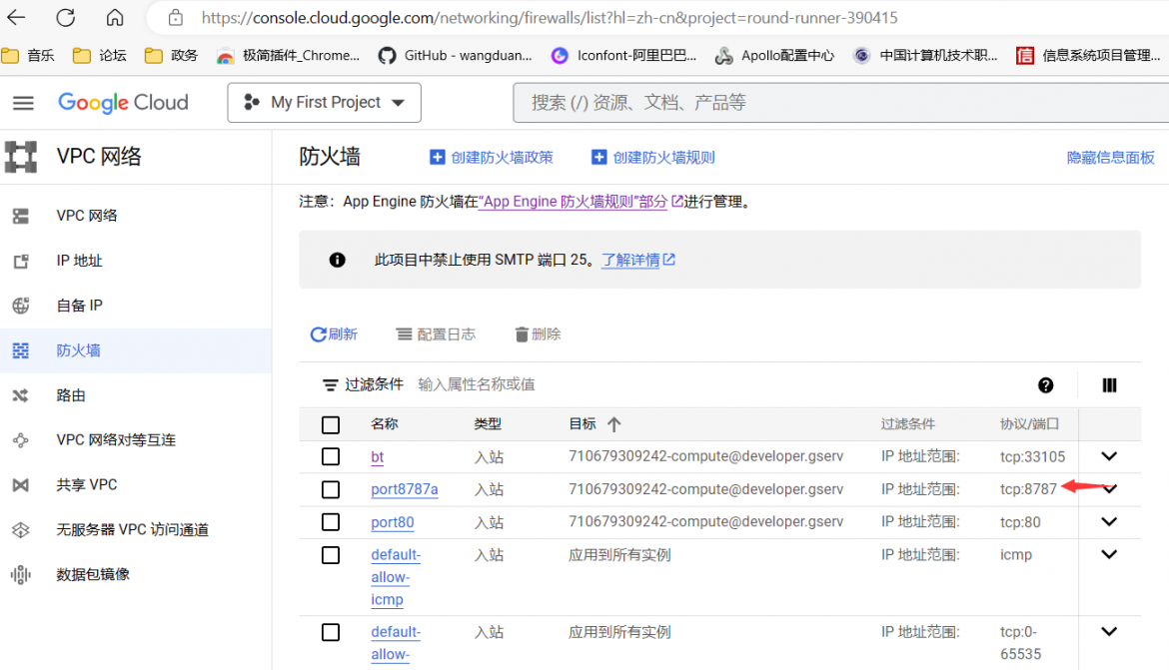Open the port8787a rule link
1169x670 pixels.
(404, 489)
